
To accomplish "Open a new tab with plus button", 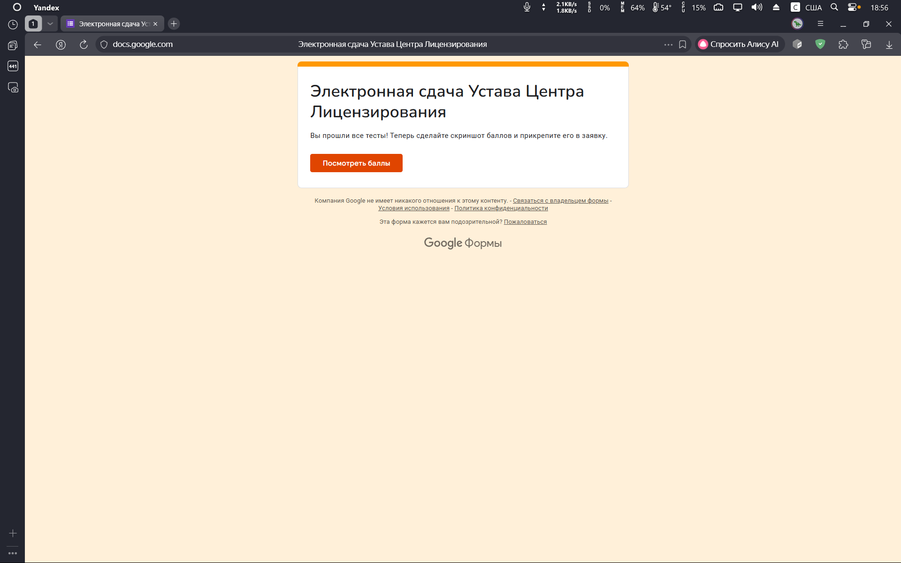I will [174, 24].
